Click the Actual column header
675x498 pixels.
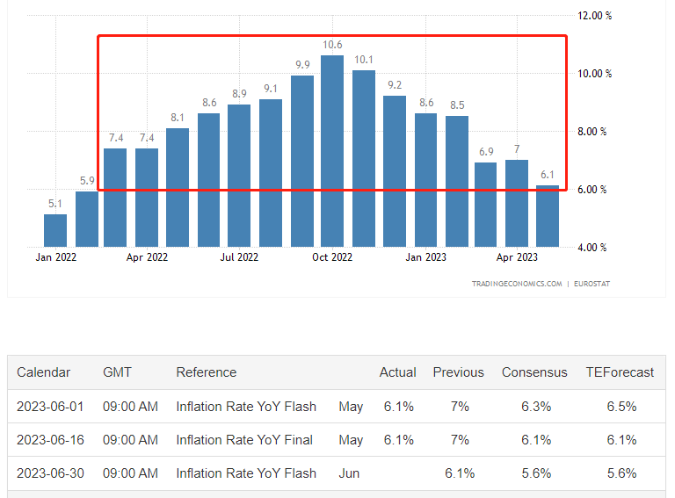[397, 372]
